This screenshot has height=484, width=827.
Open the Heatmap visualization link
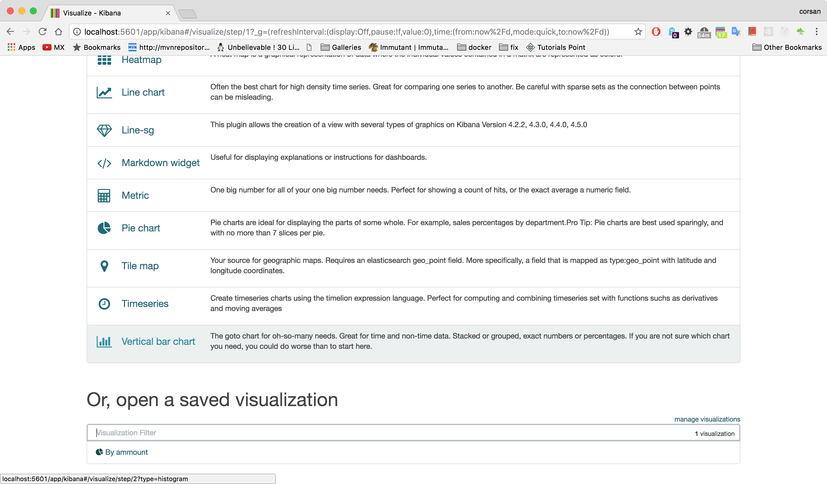(141, 60)
